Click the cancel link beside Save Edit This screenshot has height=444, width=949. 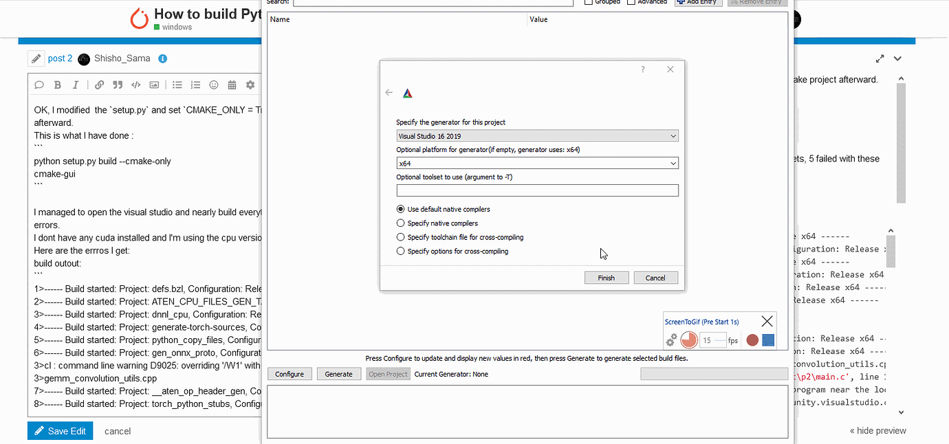[x=118, y=431]
